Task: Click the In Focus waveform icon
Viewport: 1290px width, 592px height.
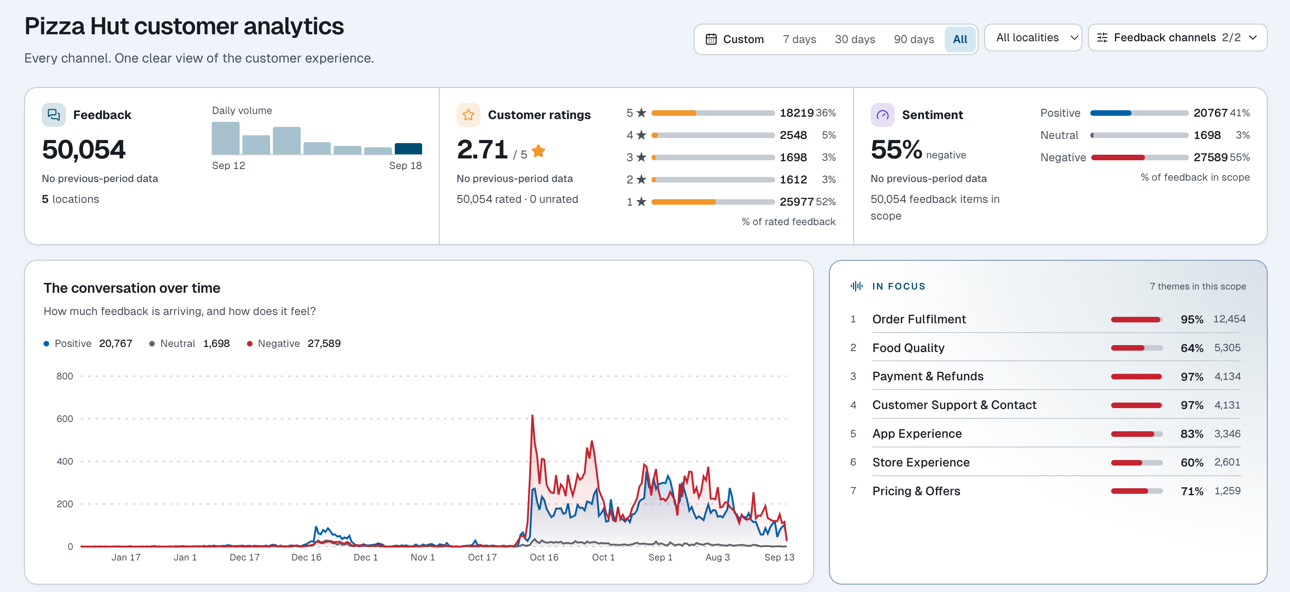Action: point(856,286)
